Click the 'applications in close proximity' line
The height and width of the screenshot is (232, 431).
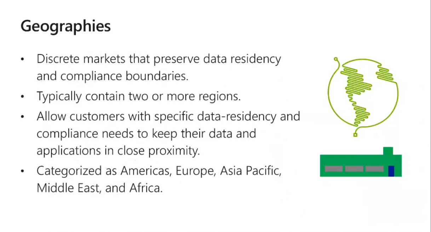118,151
